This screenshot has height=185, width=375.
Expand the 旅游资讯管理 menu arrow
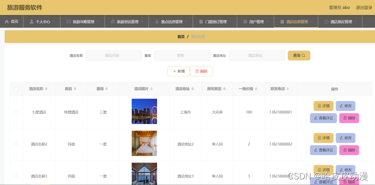point(142,22)
